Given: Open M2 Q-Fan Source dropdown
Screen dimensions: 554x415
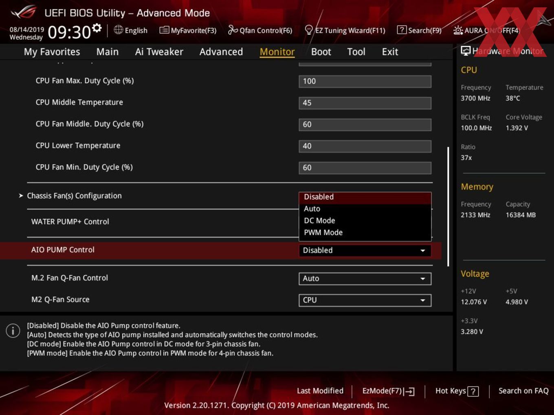Looking at the screenshot, I should [x=365, y=300].
